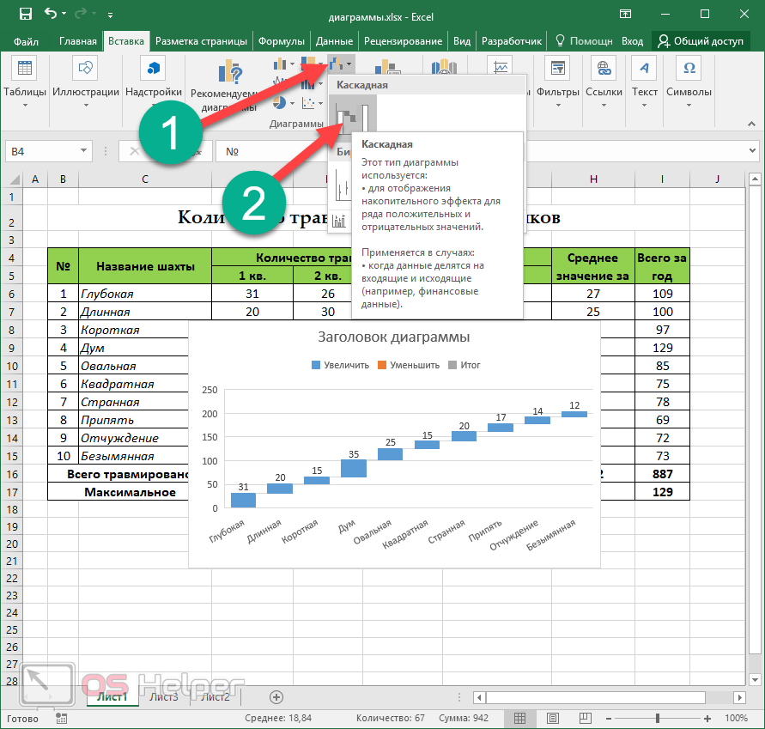Switch to Normal view mode

coord(519,718)
